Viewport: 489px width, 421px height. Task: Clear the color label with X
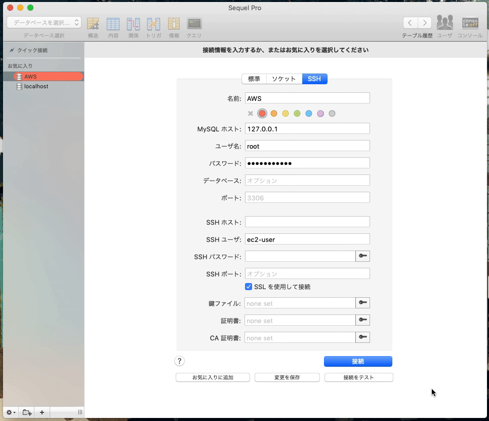click(251, 114)
